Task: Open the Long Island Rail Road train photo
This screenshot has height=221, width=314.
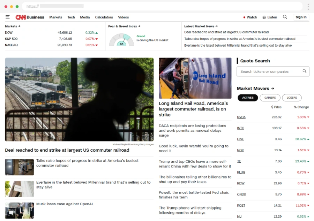Action: pos(195,78)
